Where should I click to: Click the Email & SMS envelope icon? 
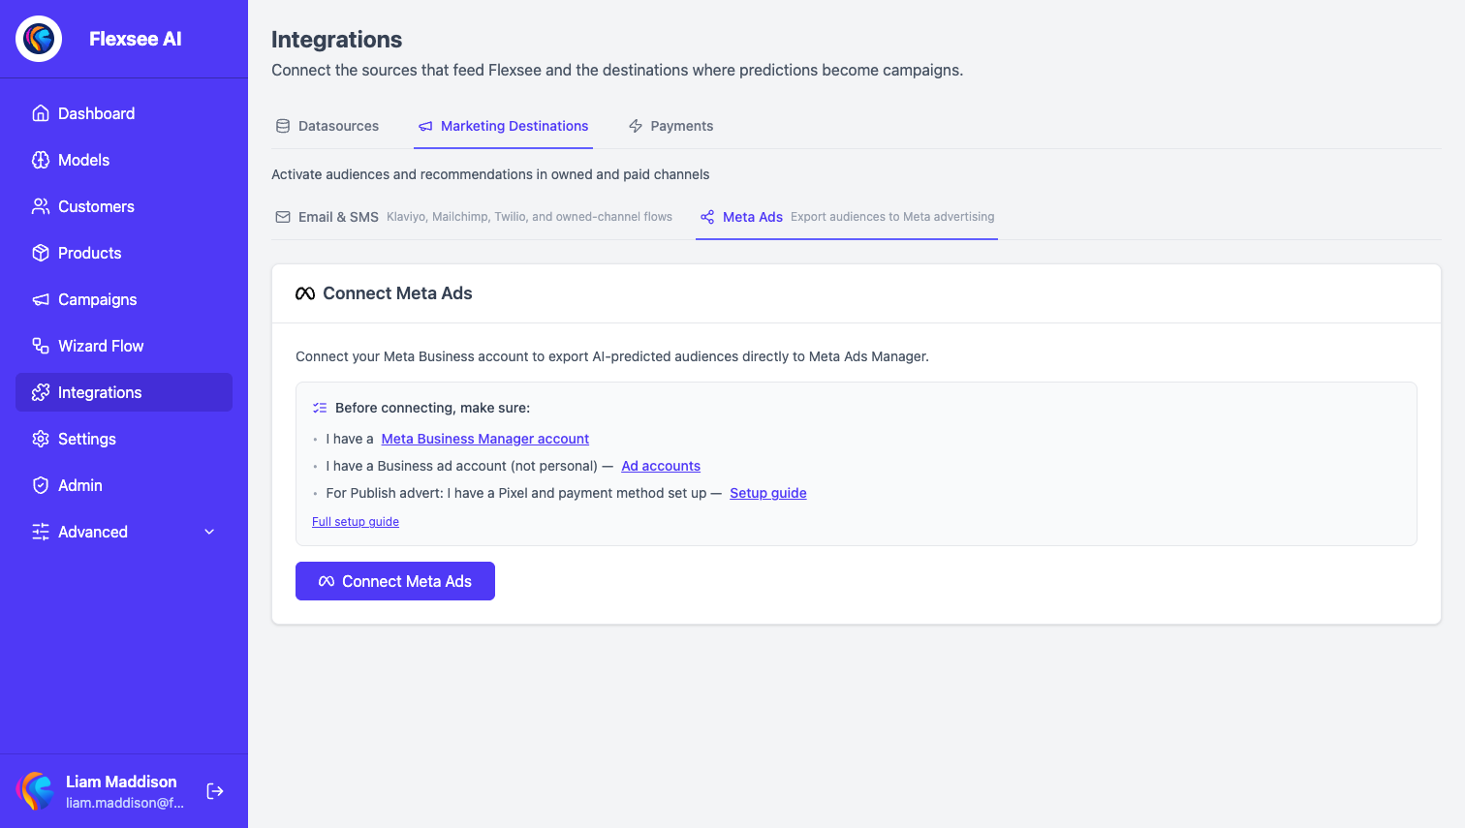tap(283, 217)
